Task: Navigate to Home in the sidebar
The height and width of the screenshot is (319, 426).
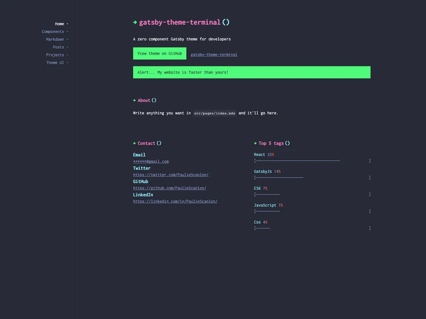Action: pyautogui.click(x=60, y=24)
